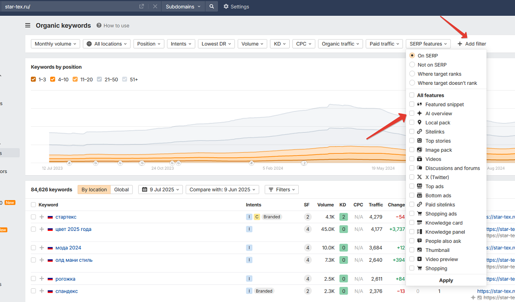Open the All locations dropdown
The image size is (515, 302).
[106, 44]
